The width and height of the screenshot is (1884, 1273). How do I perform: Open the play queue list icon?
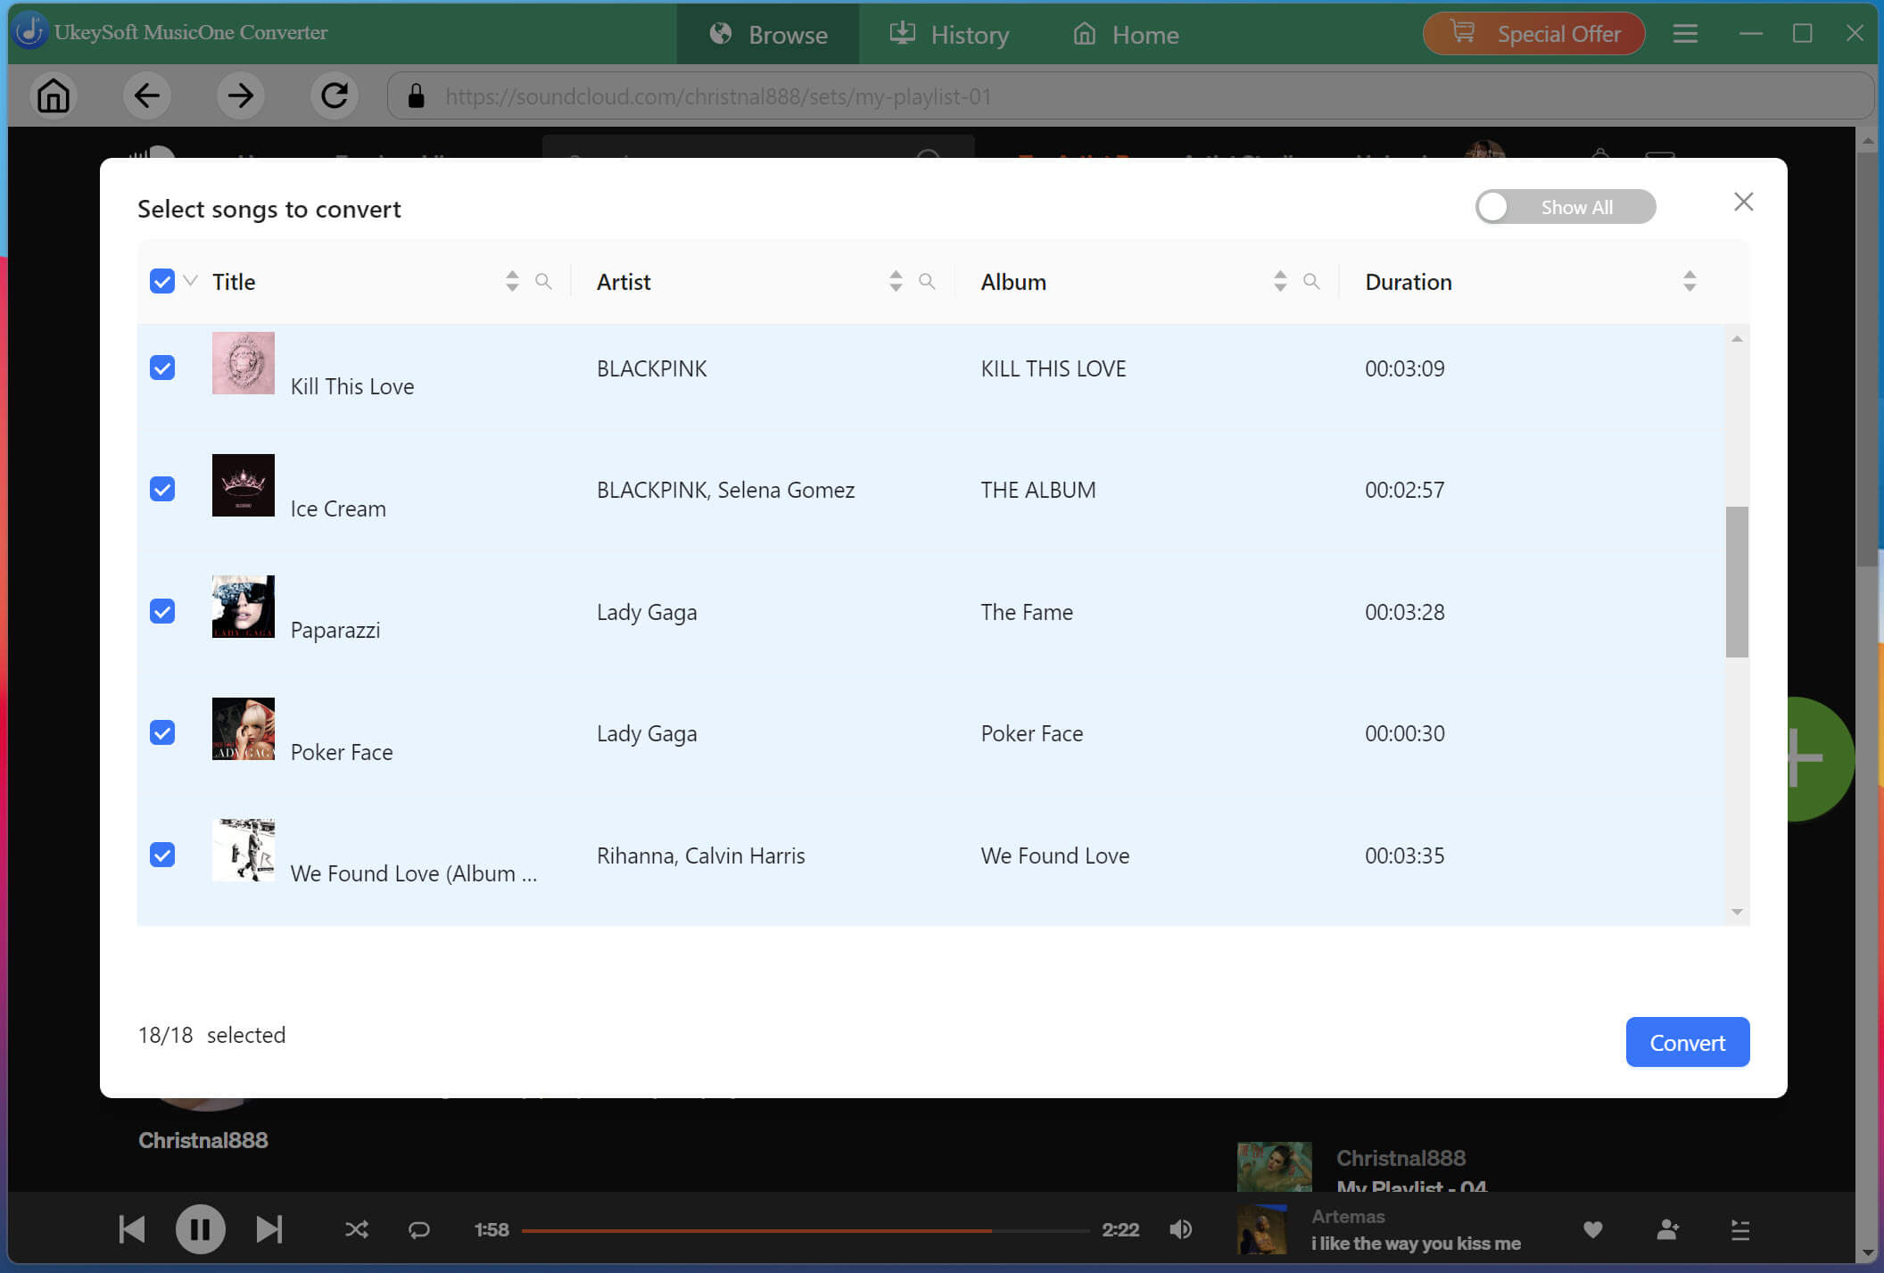1740,1230
